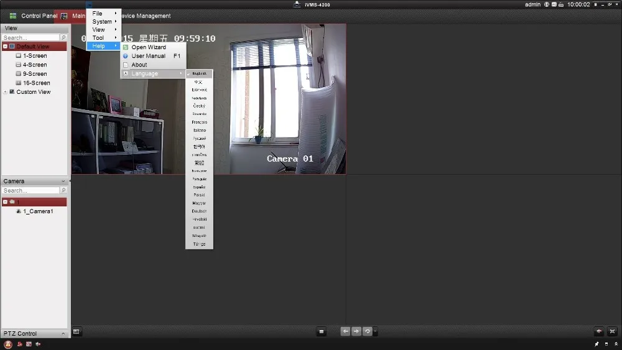Click the Control Panel grid icon
This screenshot has height=350, width=622.
[12, 16]
